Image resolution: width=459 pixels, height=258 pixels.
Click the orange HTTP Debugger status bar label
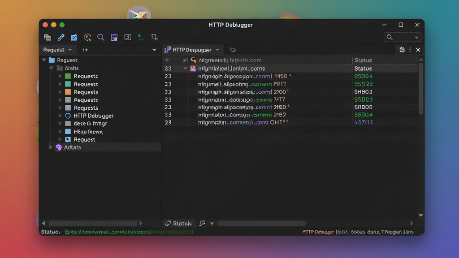click(318, 232)
